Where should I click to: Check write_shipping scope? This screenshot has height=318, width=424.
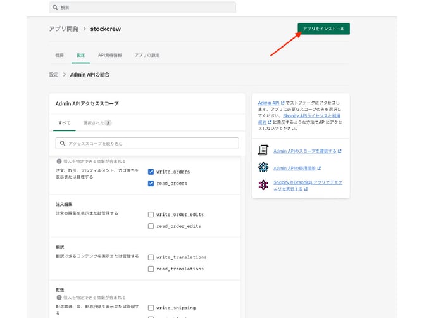coord(151,308)
